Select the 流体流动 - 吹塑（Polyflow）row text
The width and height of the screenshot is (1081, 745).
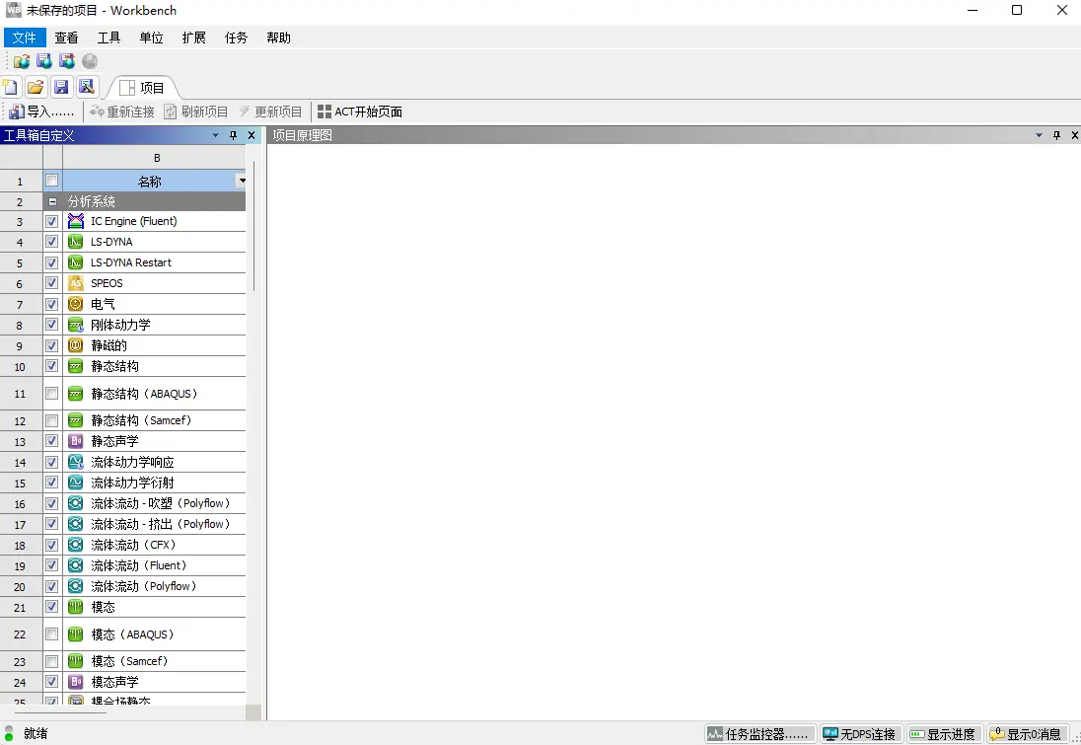point(161,503)
